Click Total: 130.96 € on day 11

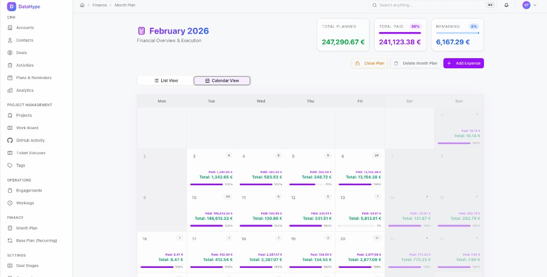click(x=267, y=218)
